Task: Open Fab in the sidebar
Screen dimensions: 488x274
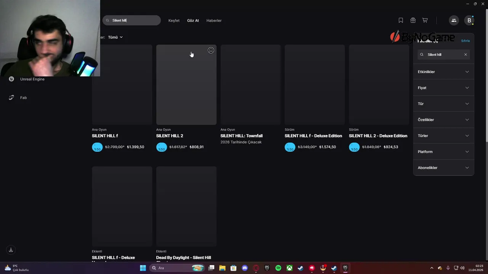Action: pos(18,98)
